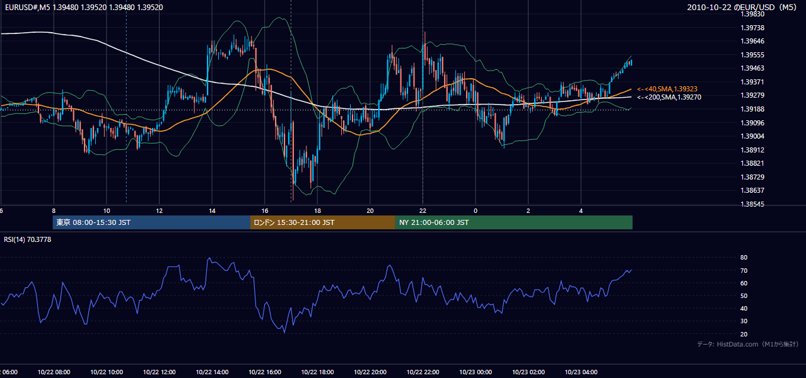806x378 pixels.
Task: Click bottom date label 10/22 16:00
Action: click(x=265, y=372)
